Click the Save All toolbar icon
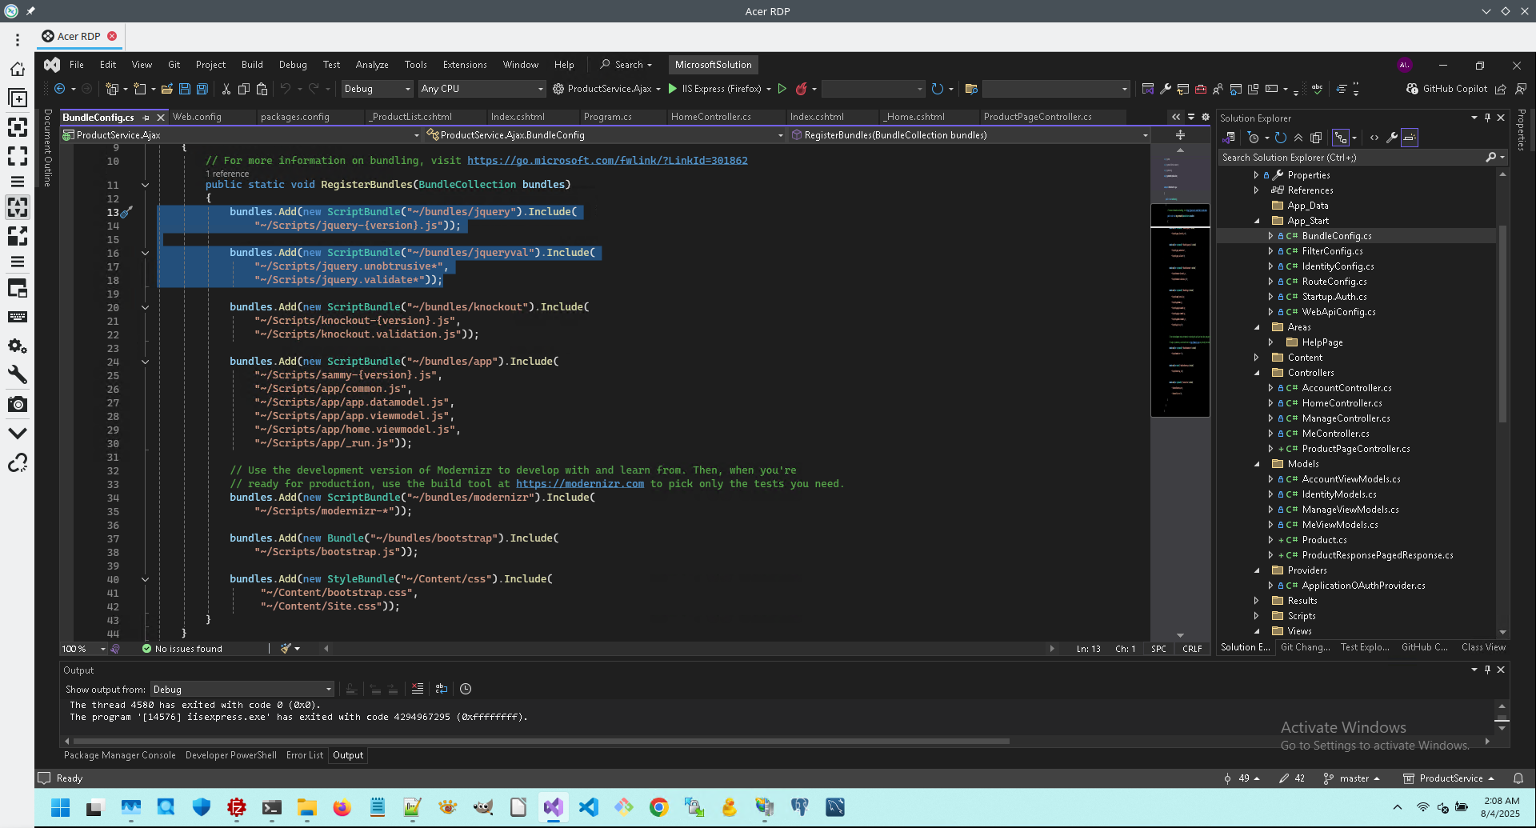 pos(202,89)
